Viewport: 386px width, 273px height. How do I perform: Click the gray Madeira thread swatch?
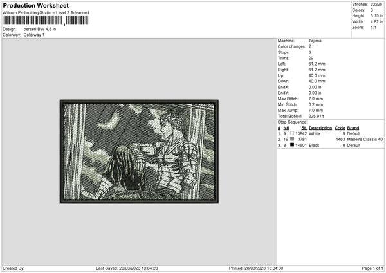(292, 139)
